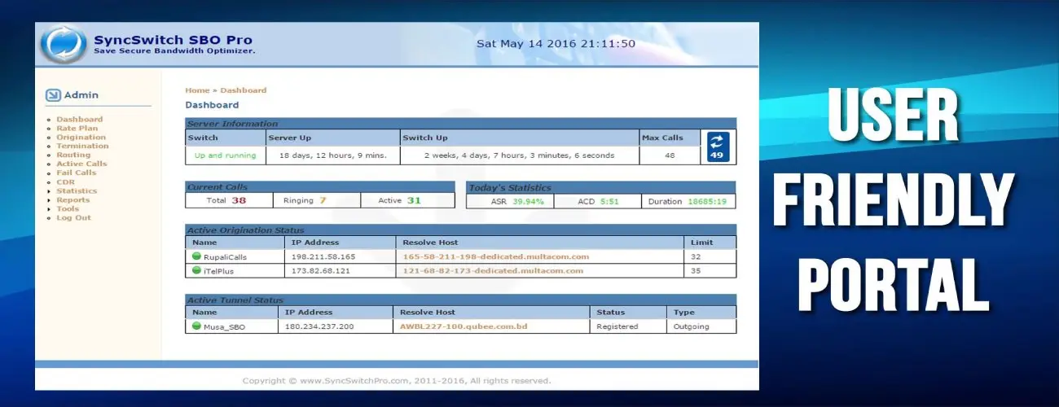Go to Origination in the sidebar
Image resolution: width=1059 pixels, height=407 pixels.
[81, 138]
